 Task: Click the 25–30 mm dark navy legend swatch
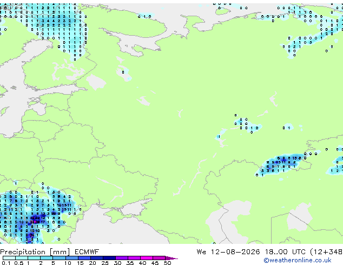point(109,258)
